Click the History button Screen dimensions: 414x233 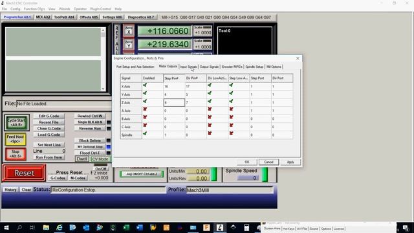click(x=10, y=190)
